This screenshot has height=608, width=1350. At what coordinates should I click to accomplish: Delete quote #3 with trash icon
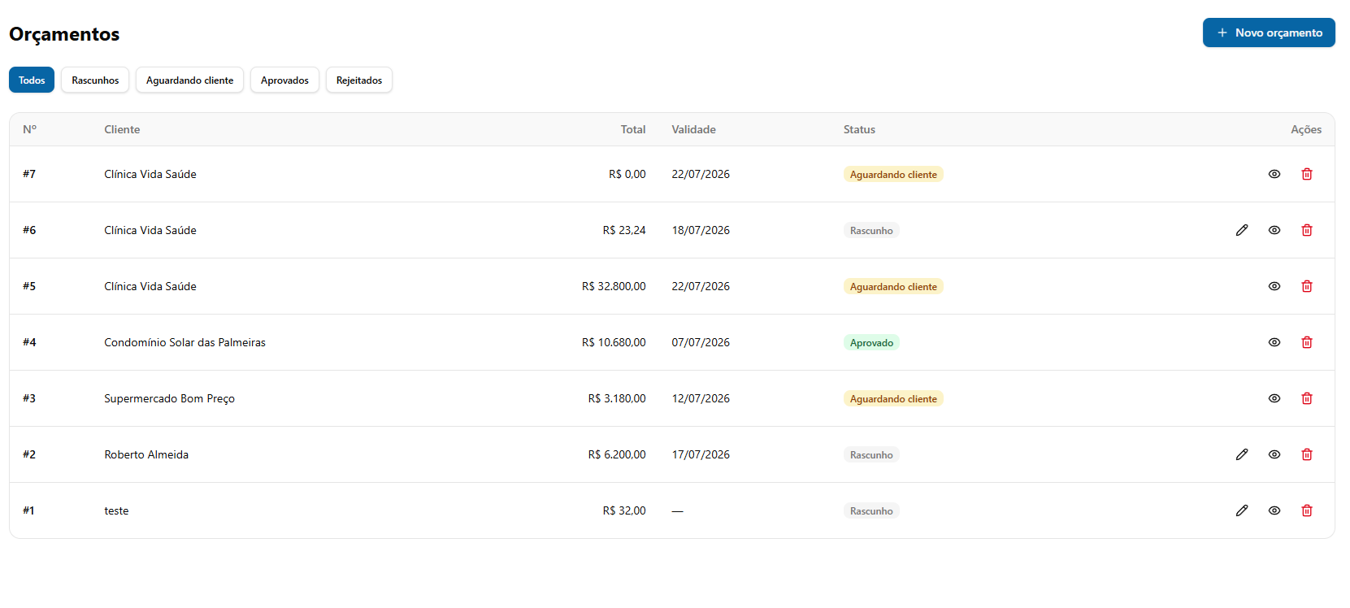point(1307,398)
